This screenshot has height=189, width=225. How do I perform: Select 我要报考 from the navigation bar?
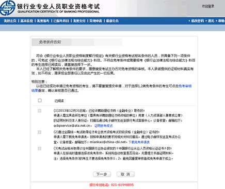coord(43,21)
